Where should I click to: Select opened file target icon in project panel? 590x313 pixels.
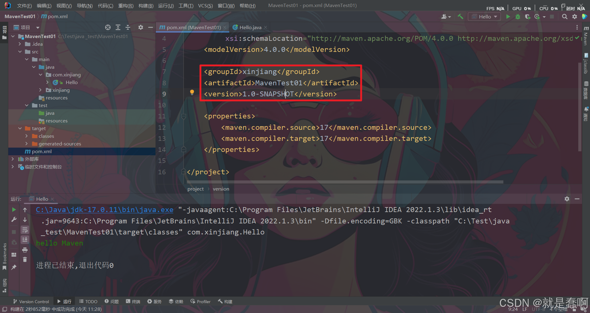click(x=108, y=27)
